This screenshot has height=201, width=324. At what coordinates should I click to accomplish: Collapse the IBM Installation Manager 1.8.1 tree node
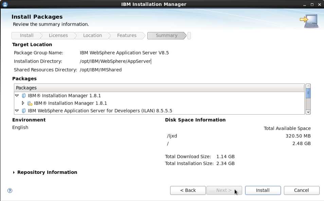click(x=17, y=96)
